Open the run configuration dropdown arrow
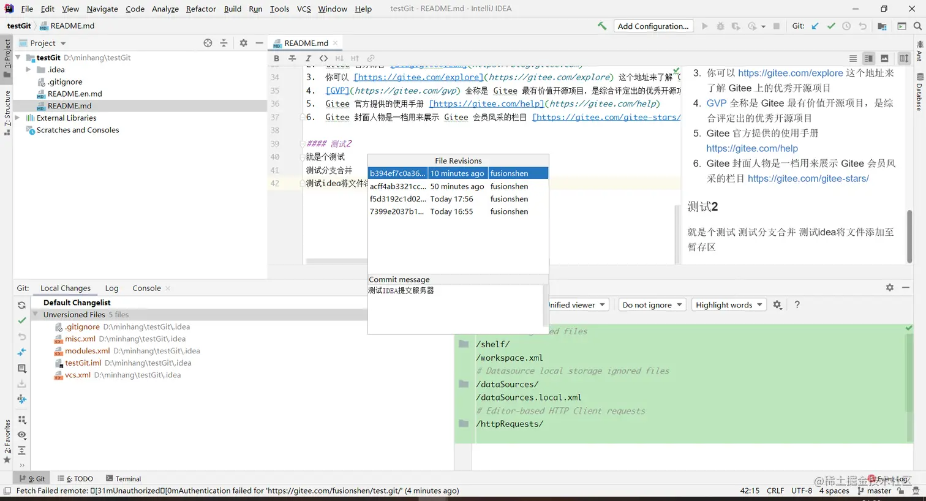 (x=763, y=26)
